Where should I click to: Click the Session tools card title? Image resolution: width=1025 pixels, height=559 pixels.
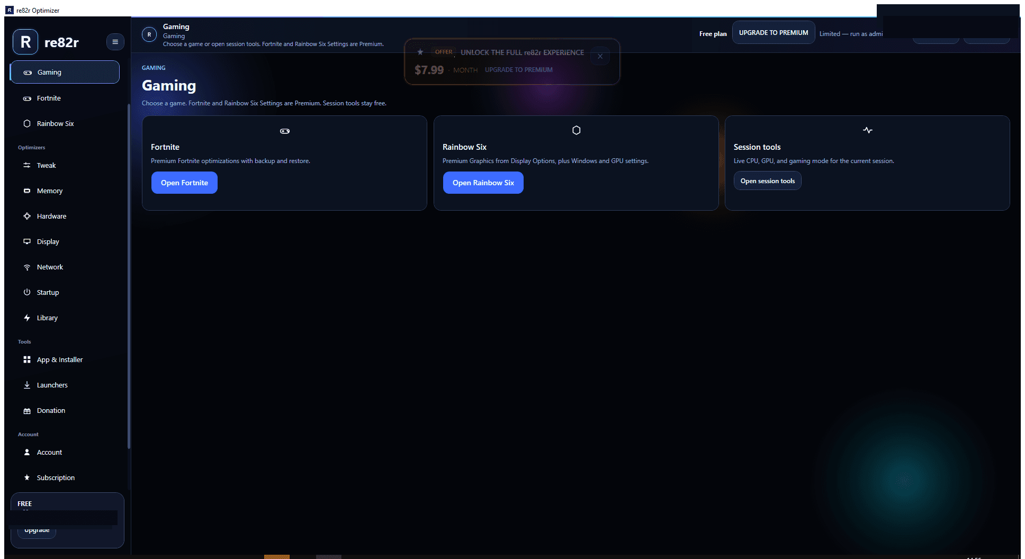click(757, 147)
